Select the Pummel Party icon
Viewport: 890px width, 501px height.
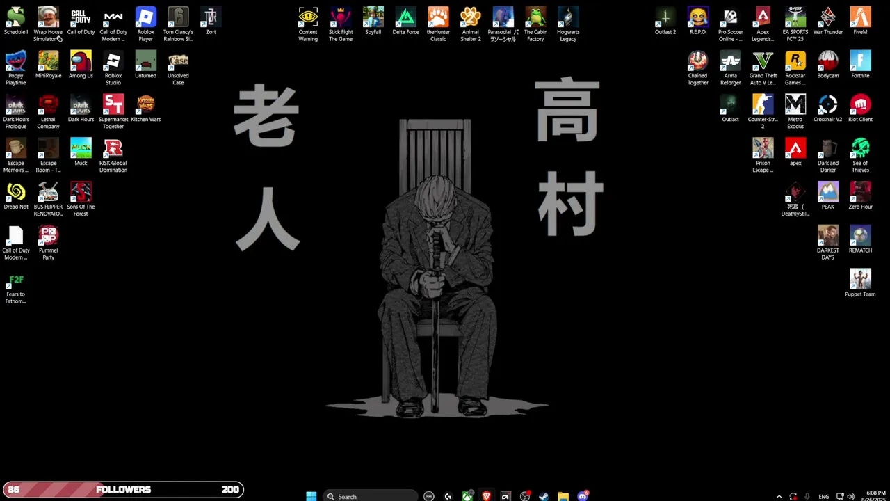point(48,244)
